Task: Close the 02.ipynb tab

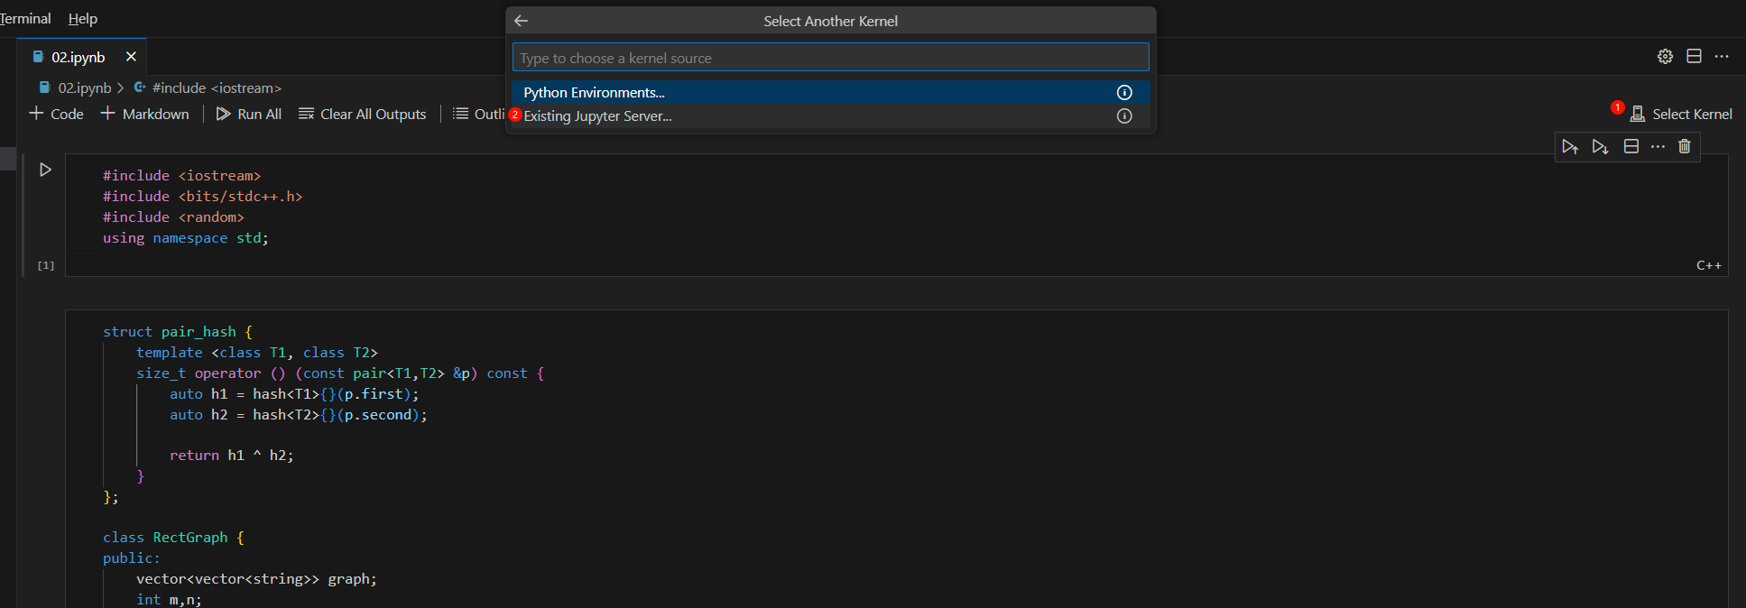Action: click(131, 57)
